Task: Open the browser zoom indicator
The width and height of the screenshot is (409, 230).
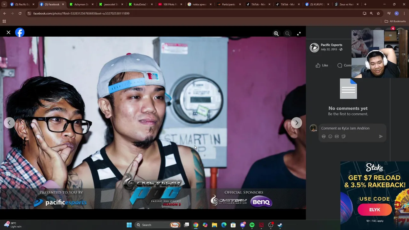Action: pyautogui.click(x=371, y=13)
